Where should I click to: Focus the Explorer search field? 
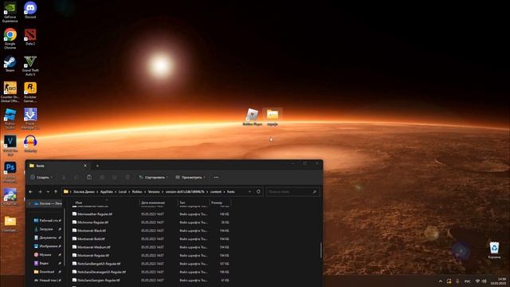click(292, 191)
